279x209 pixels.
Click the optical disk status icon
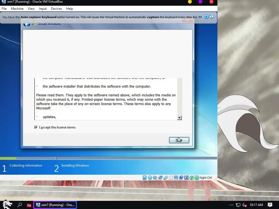[x=150, y=177]
